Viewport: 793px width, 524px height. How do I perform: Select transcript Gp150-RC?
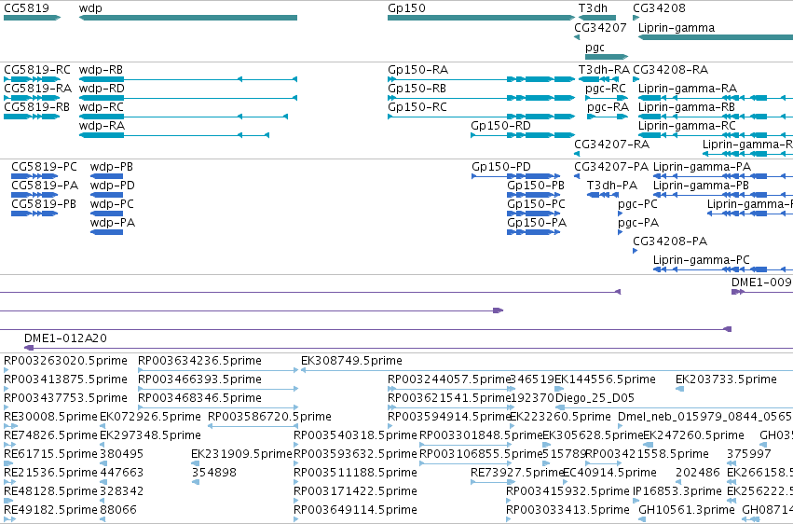click(x=482, y=117)
